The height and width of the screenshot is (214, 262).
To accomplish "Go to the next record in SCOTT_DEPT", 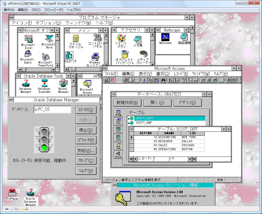I will 190,159.
